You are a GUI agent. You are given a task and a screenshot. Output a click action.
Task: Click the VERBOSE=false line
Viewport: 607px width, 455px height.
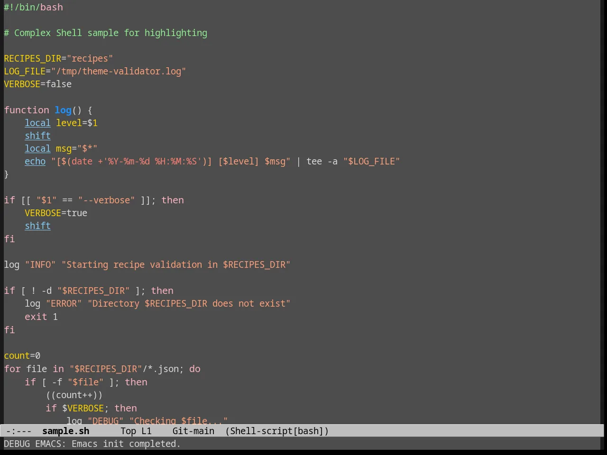click(x=38, y=84)
